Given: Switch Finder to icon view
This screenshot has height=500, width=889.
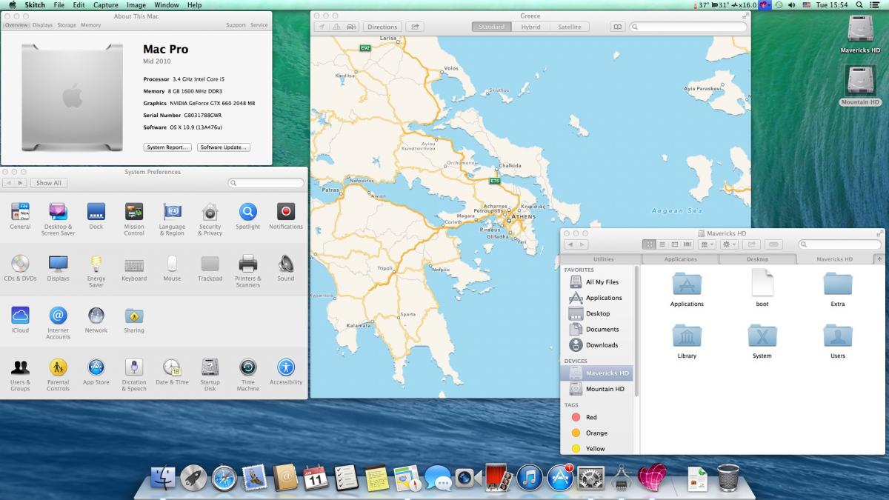Looking at the screenshot, I should [649, 244].
